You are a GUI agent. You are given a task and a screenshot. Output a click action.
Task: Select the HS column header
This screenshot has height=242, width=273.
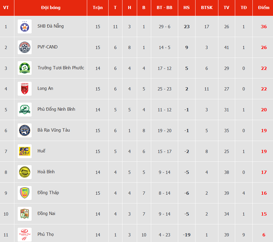pos(187,8)
